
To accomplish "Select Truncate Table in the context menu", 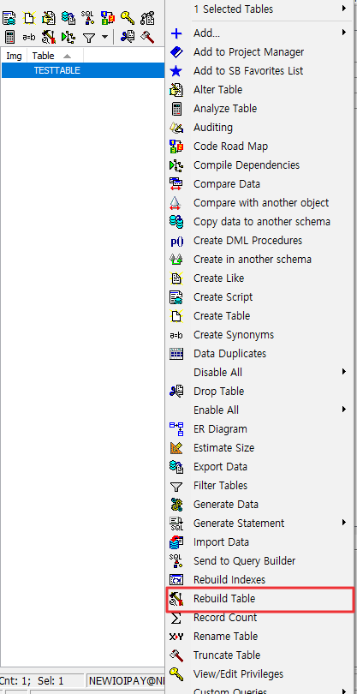I will [x=259, y=655].
